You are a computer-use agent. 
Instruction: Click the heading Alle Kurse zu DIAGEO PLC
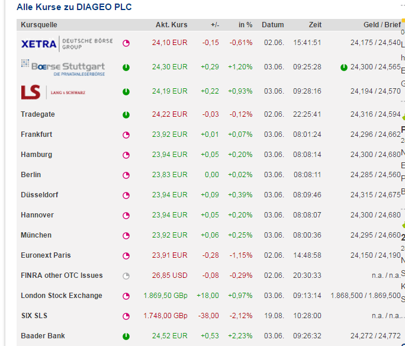[x=74, y=7]
